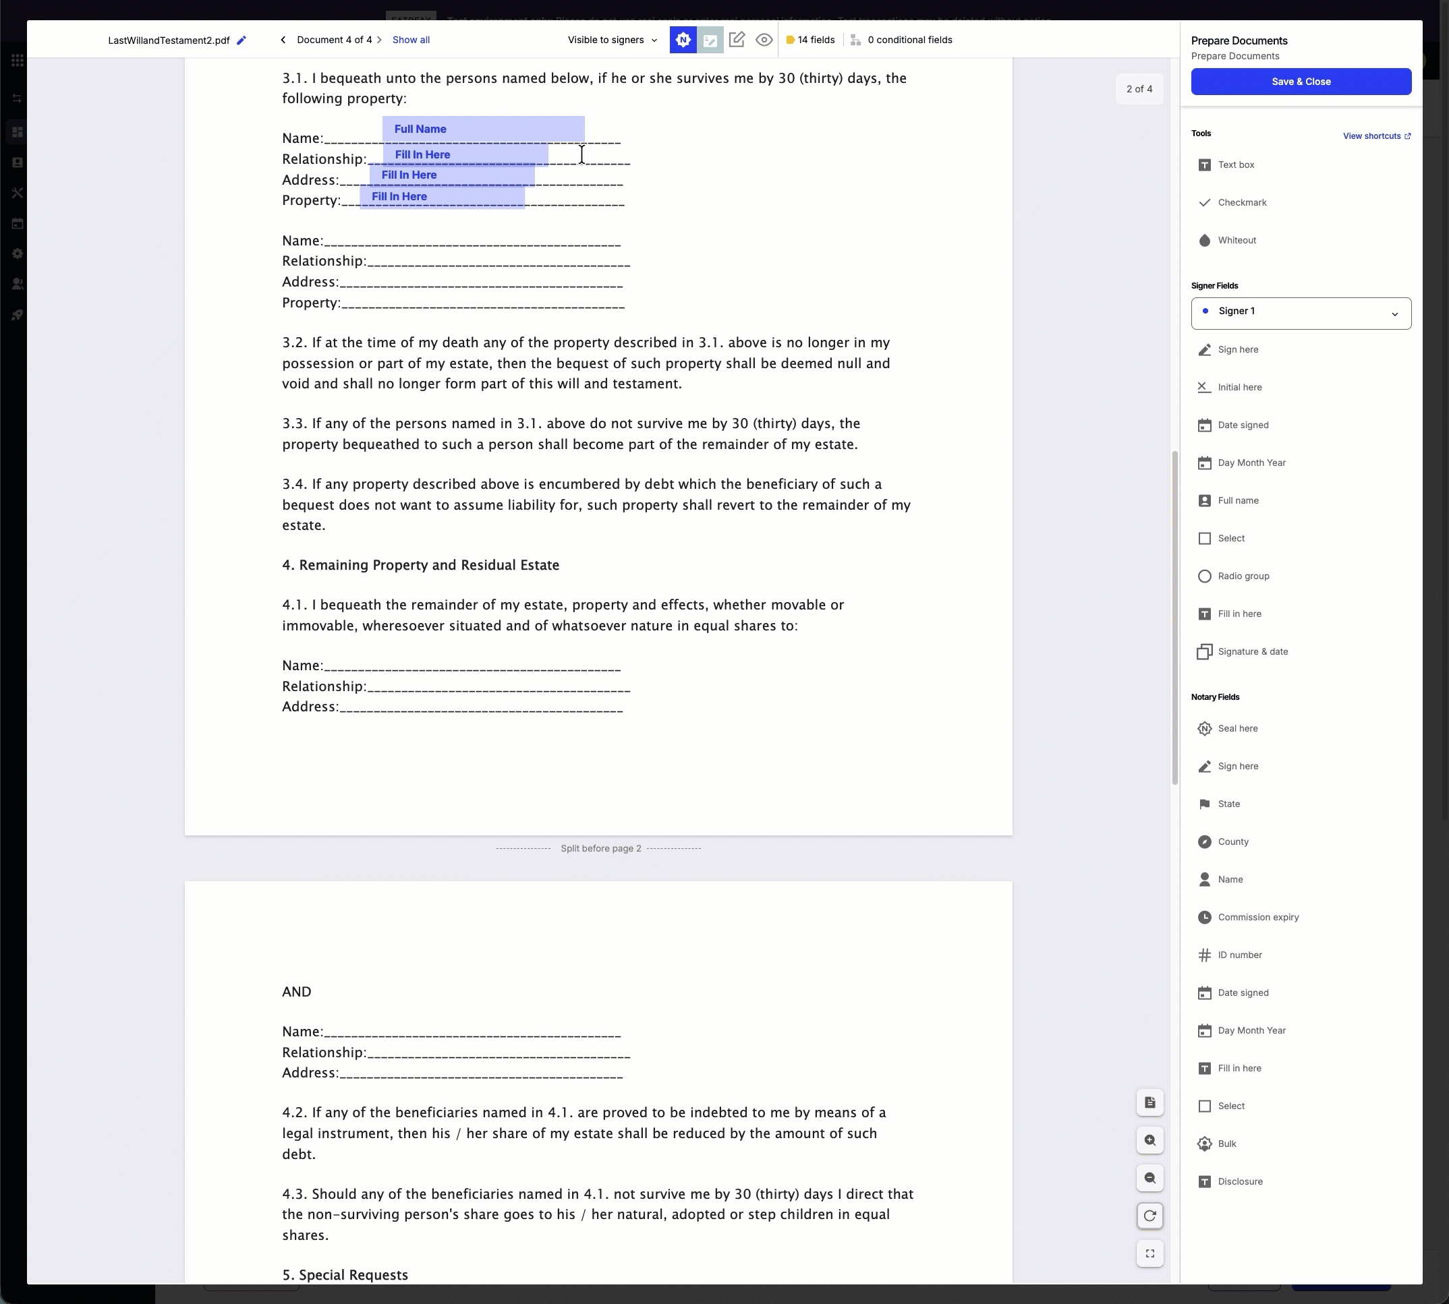The width and height of the screenshot is (1449, 1304).
Task: Toggle the notary fields mode button
Action: click(x=683, y=40)
